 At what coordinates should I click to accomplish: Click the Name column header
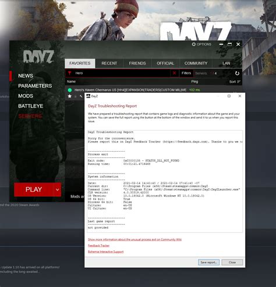pos(71,81)
